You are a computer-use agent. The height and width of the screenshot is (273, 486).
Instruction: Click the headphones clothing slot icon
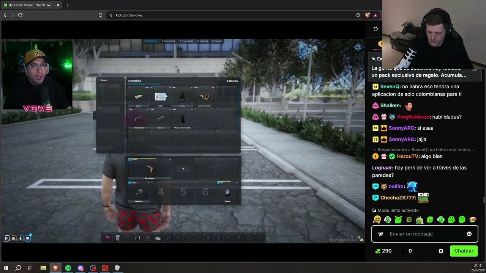(198, 238)
